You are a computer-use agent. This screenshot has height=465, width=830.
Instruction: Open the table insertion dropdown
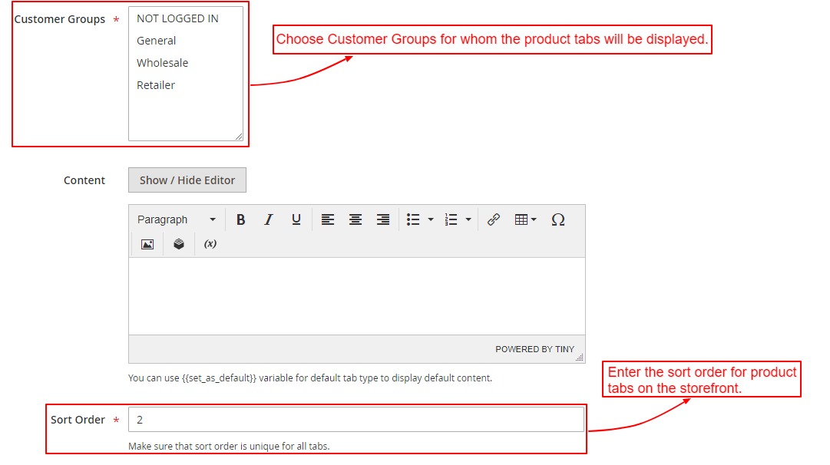tap(525, 219)
